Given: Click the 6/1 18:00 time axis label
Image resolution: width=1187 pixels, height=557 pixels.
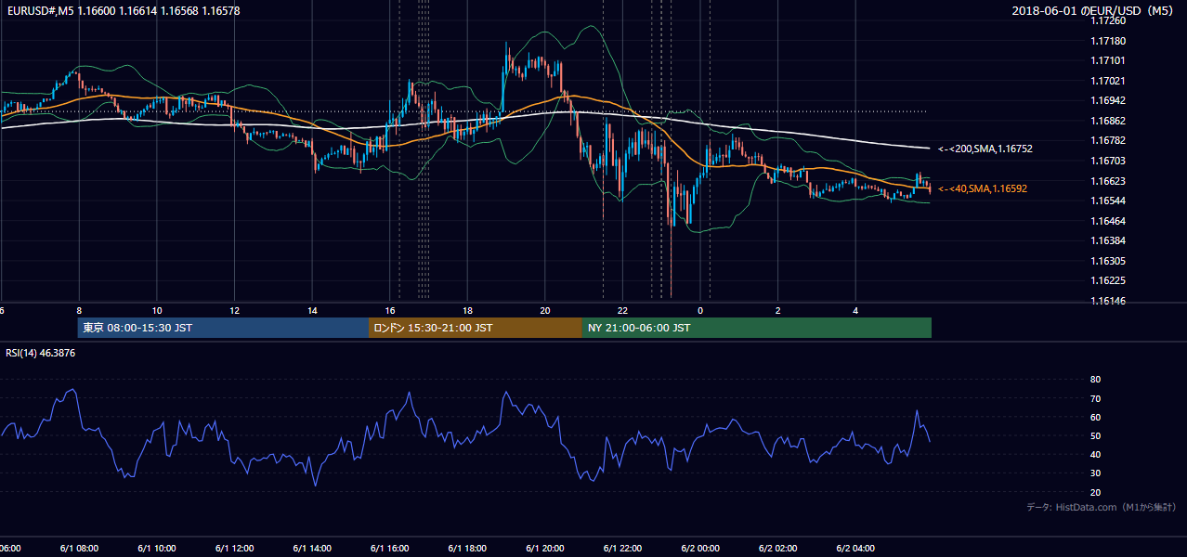Looking at the screenshot, I should pyautogui.click(x=467, y=548).
